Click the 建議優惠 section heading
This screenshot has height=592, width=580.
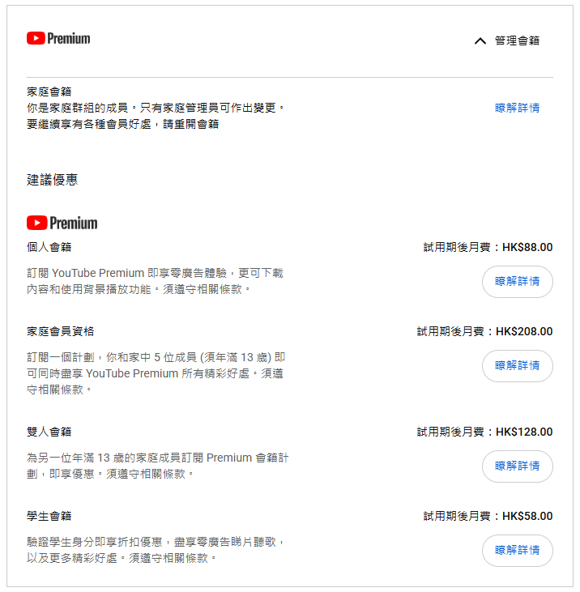tap(52, 180)
